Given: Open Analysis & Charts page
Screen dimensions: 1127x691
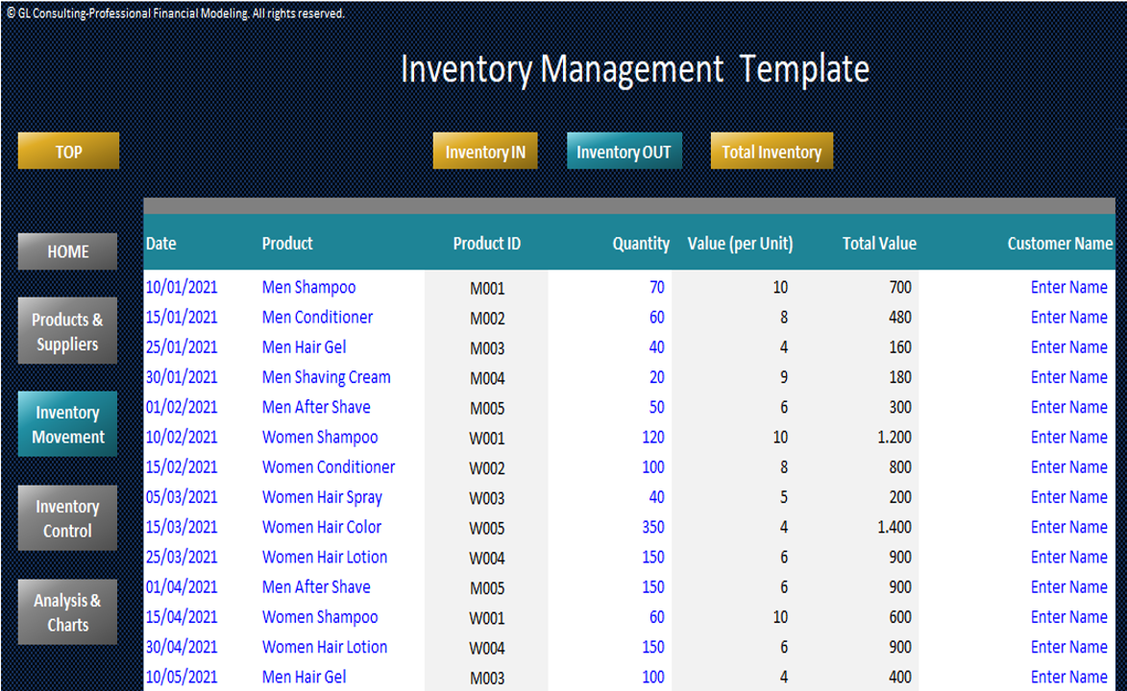Looking at the screenshot, I should pos(67,612).
